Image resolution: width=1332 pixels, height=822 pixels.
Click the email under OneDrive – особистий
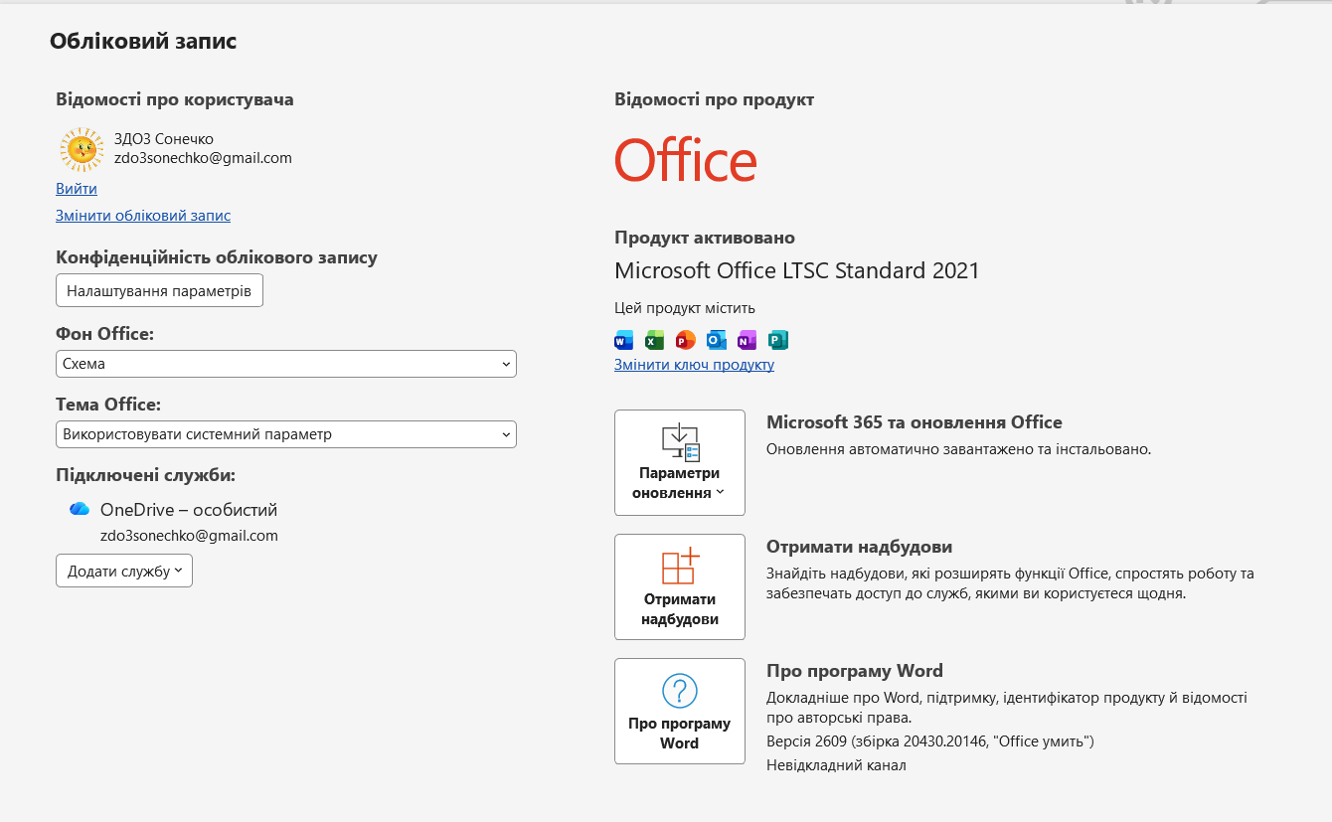pos(189,535)
